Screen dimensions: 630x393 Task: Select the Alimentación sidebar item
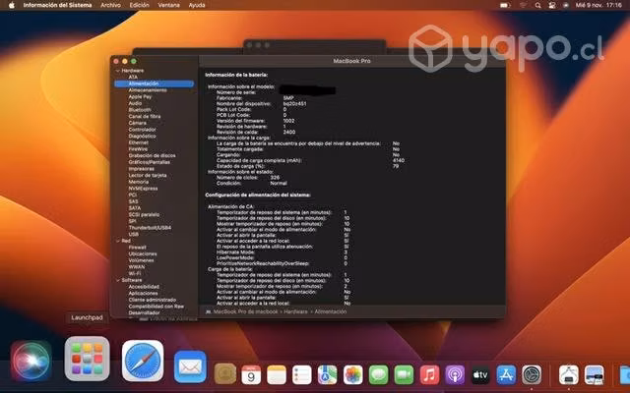[x=154, y=84]
